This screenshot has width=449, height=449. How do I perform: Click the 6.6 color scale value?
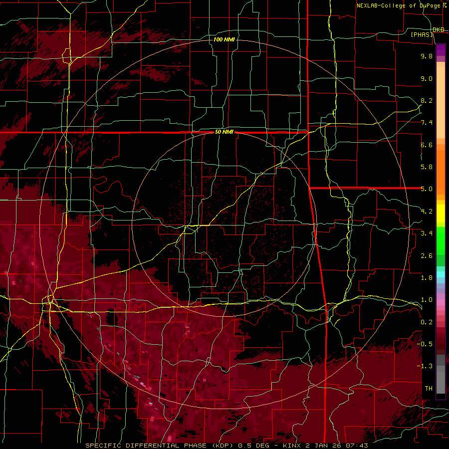pos(427,145)
